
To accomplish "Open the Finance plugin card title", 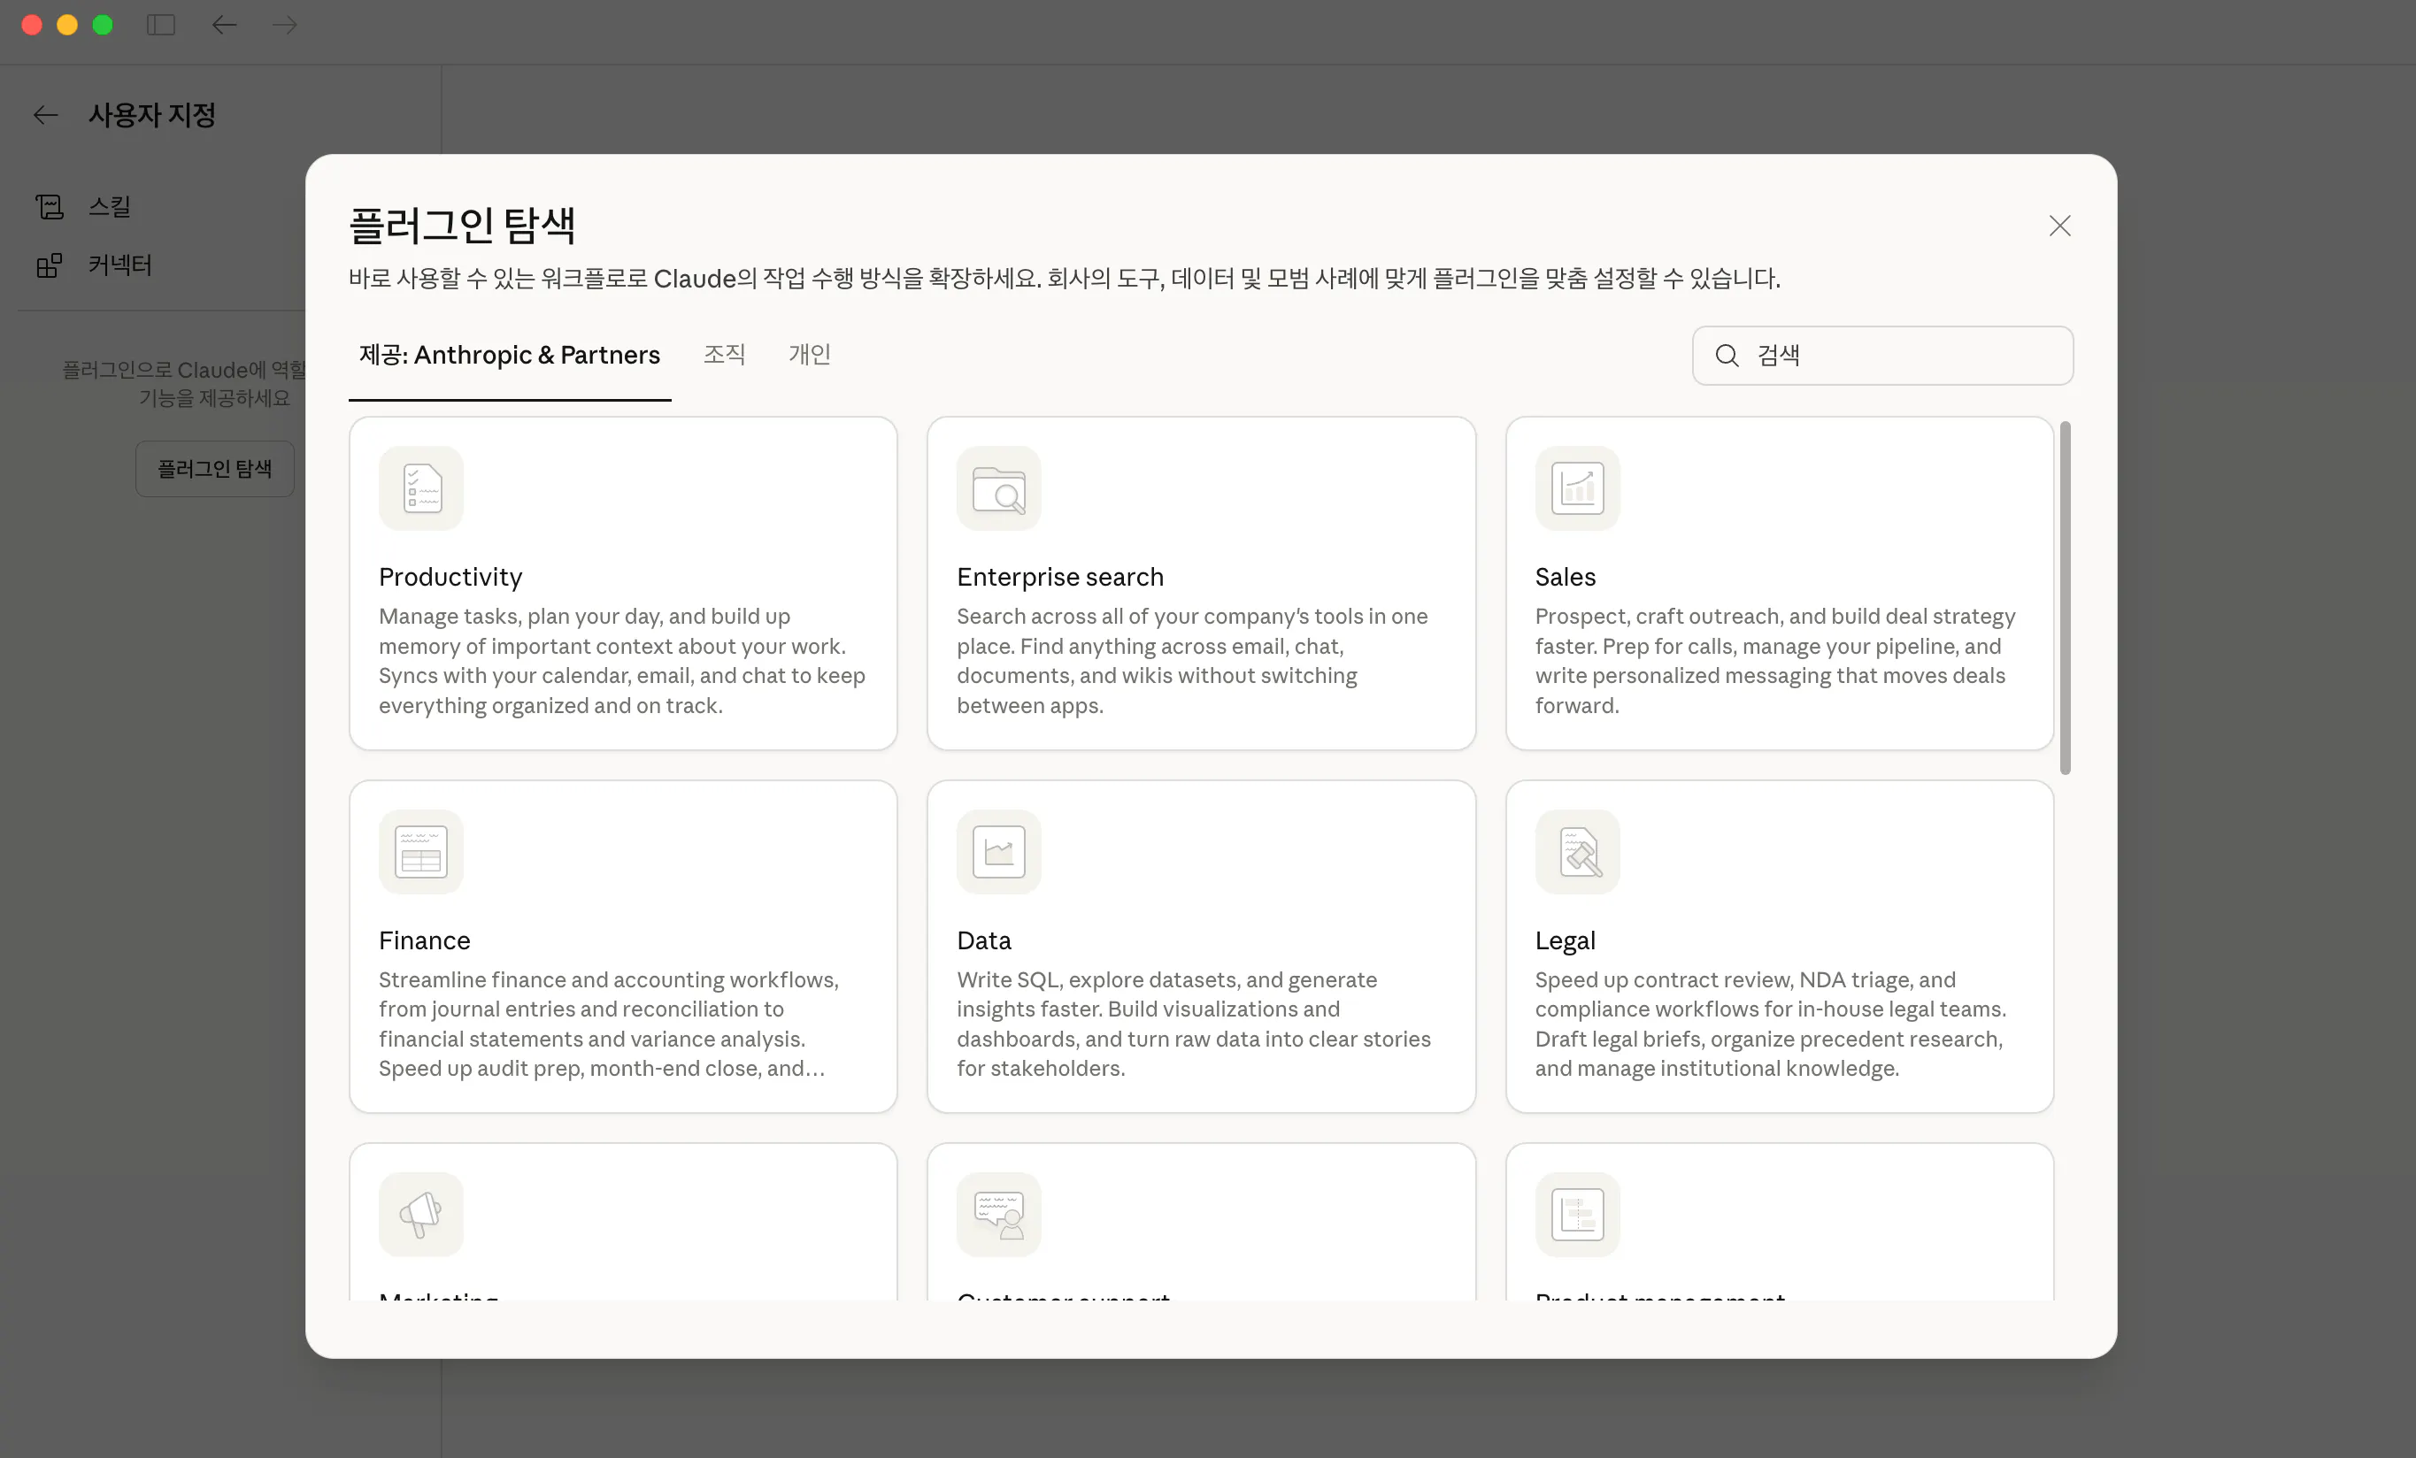I will click(x=424, y=940).
